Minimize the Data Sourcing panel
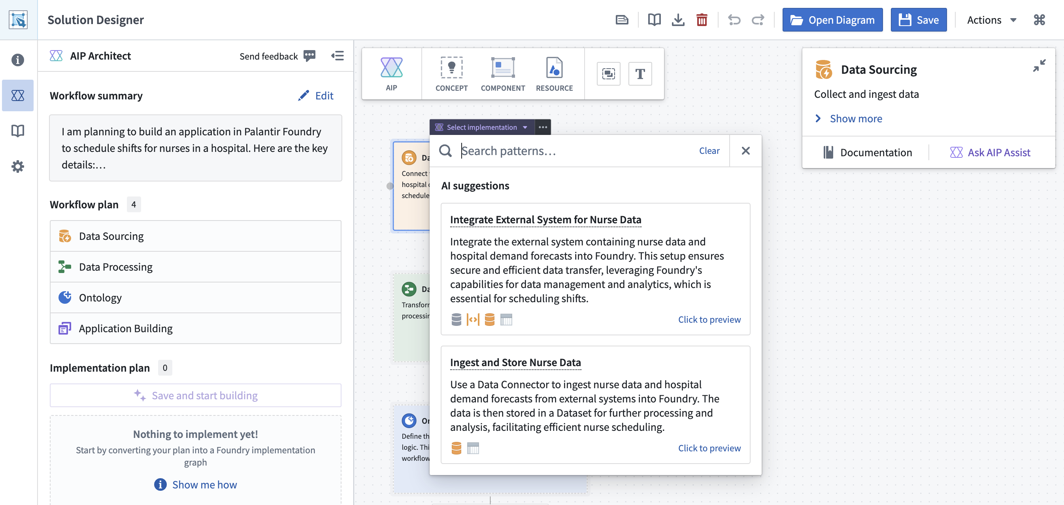This screenshot has width=1064, height=505. pos(1039,65)
